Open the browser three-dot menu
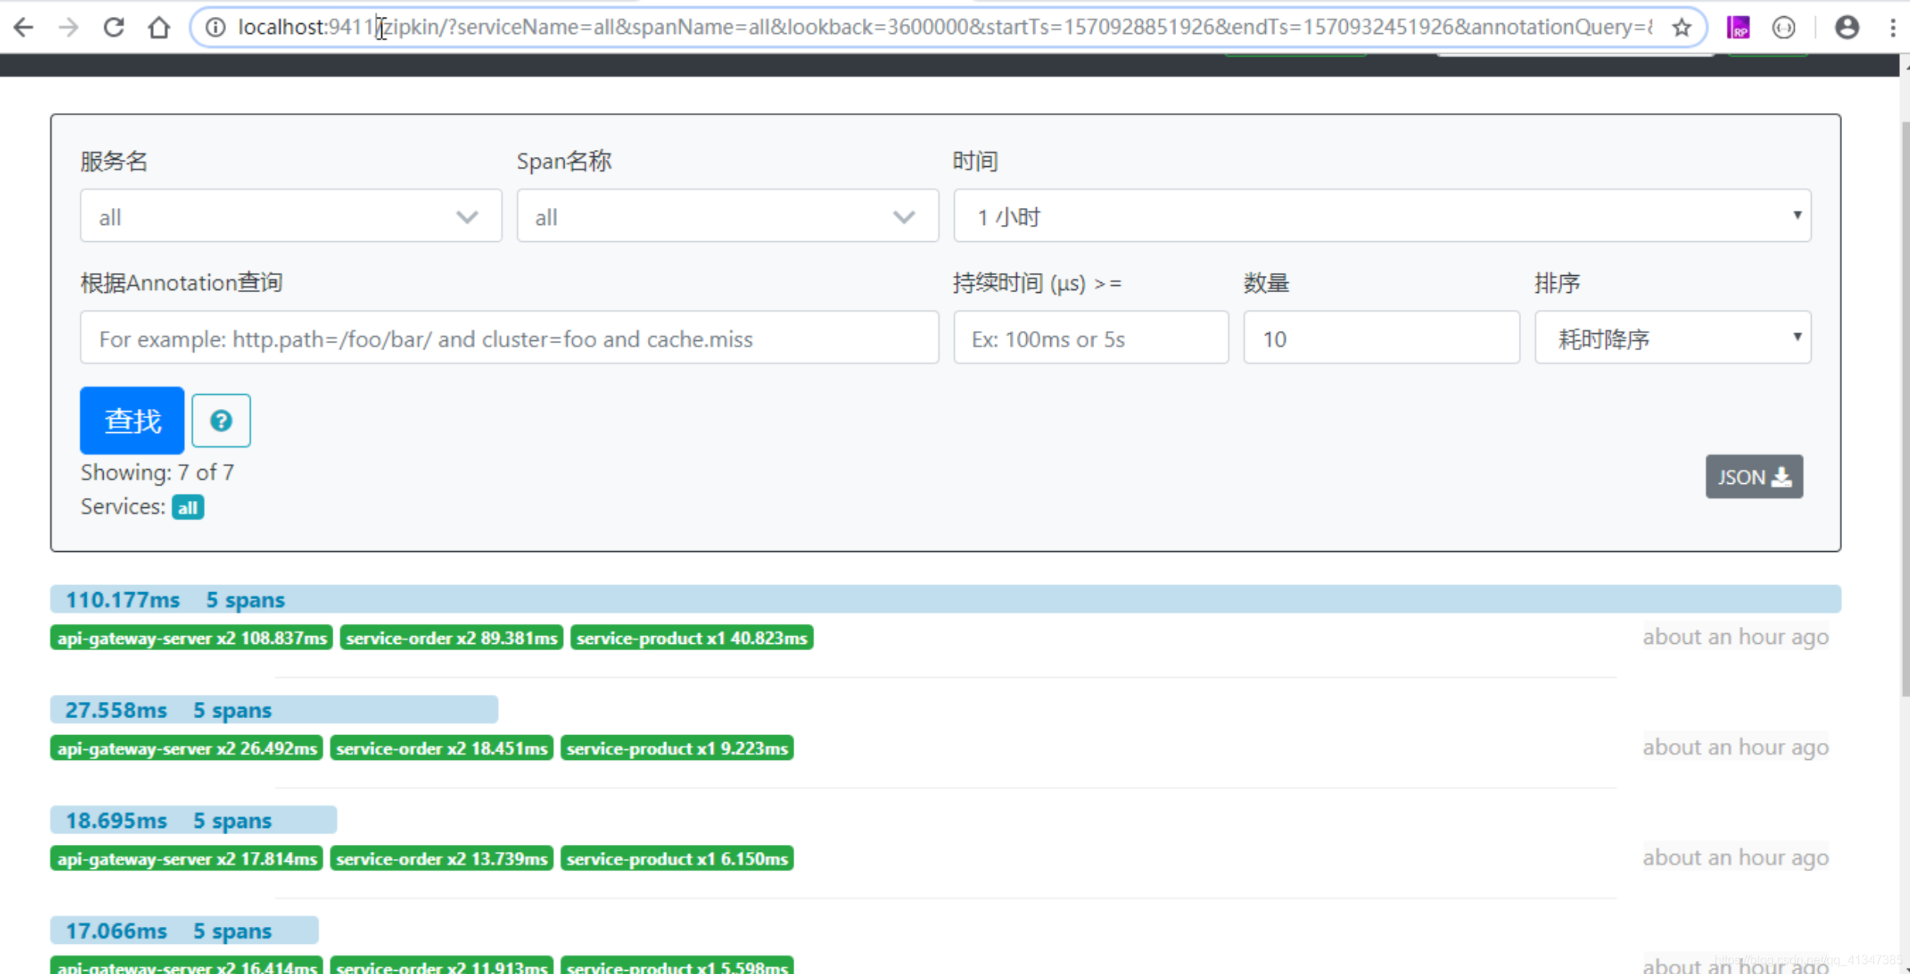The height and width of the screenshot is (974, 1910). pyautogui.click(x=1892, y=28)
